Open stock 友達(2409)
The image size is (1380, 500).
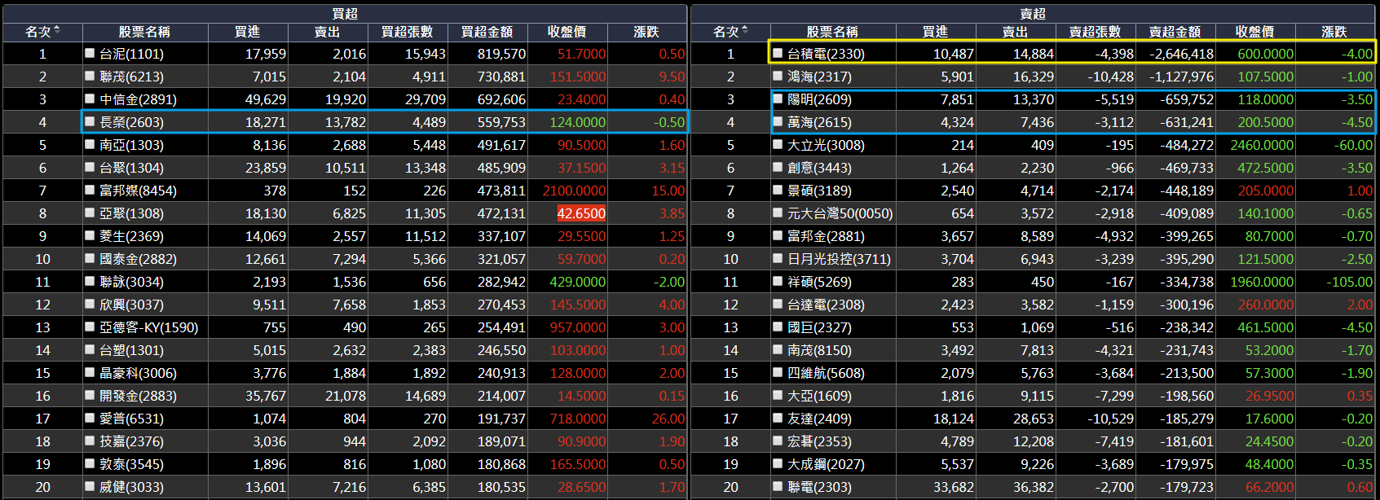pyautogui.click(x=819, y=419)
